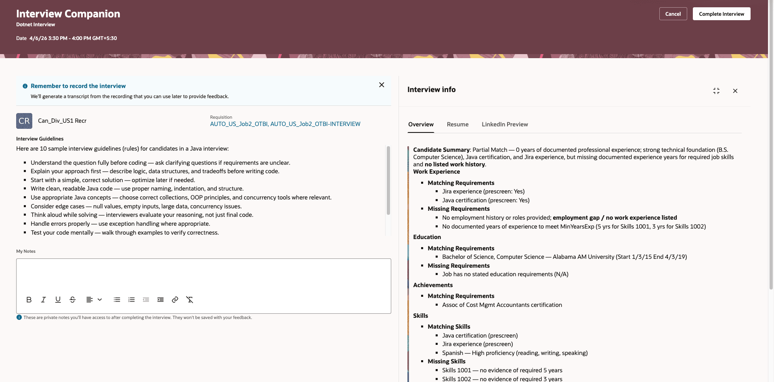774x382 pixels.
Task: Click the Complete Interview button
Action: pyautogui.click(x=722, y=14)
